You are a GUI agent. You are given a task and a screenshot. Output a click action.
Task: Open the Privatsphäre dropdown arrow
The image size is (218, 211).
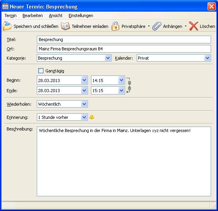pos(149,26)
